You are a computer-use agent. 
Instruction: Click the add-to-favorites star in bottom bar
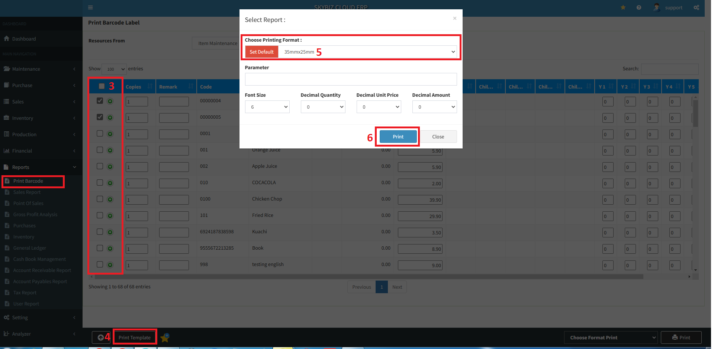click(x=165, y=337)
